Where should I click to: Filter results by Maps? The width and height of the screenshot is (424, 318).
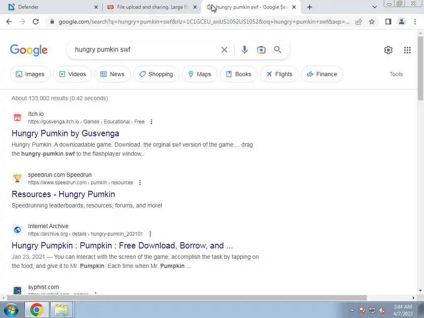[x=199, y=74]
